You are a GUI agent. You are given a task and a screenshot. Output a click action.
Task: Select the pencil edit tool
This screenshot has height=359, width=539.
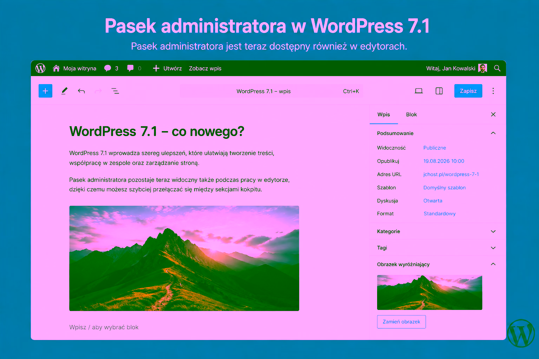[x=64, y=91]
